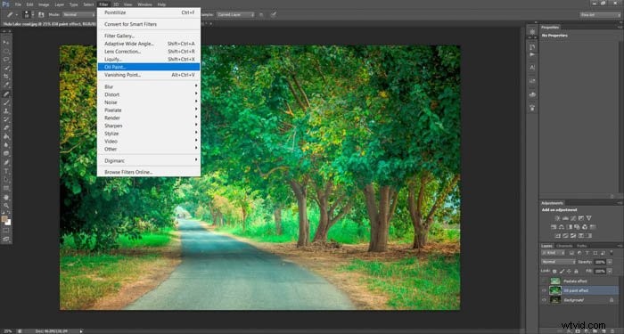Switch to the Paths tab
This screenshot has height=334, width=624.
(582, 246)
